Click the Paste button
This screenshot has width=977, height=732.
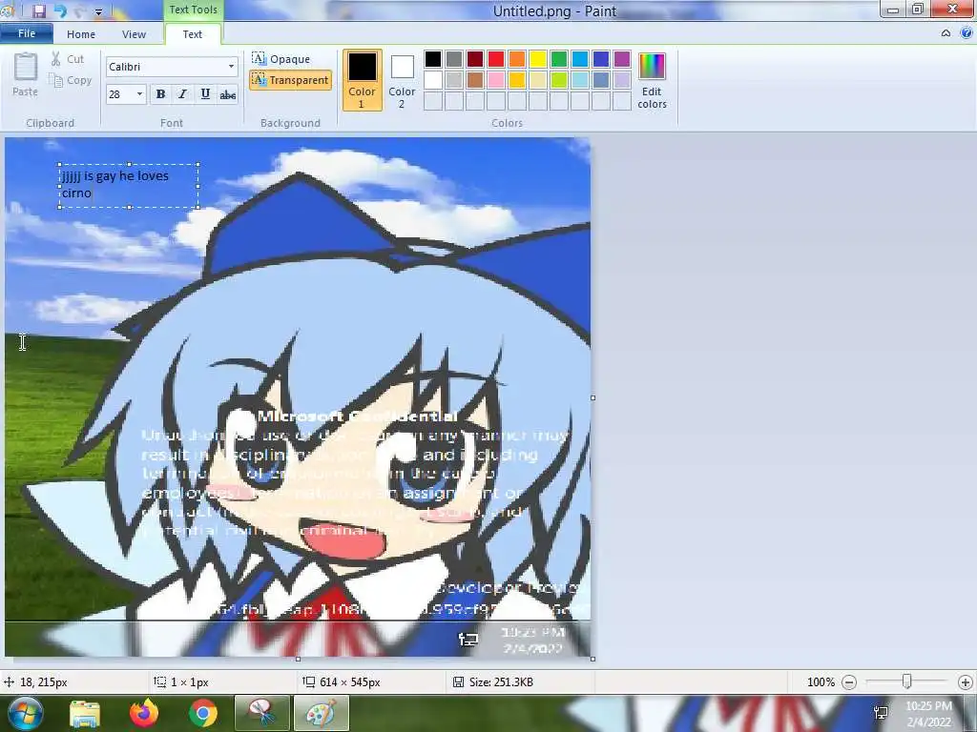(x=26, y=74)
